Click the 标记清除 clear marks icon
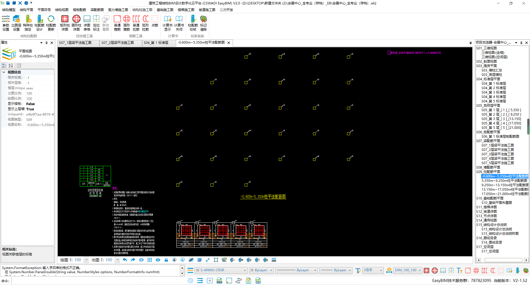The image size is (530, 285). 203,23
